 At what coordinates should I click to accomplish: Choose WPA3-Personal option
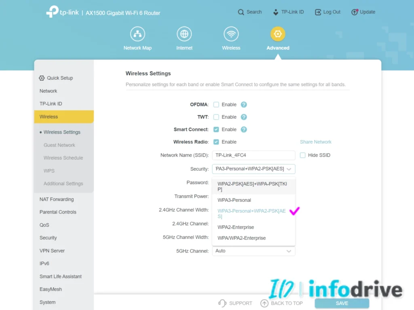253,200
